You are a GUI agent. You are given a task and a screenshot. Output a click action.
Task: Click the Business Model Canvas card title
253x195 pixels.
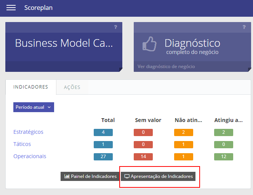tap(64, 43)
